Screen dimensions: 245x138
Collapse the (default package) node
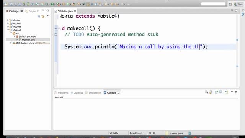[x=14, y=36]
